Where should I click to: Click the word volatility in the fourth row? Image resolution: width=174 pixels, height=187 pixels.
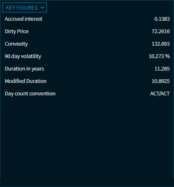(31, 56)
